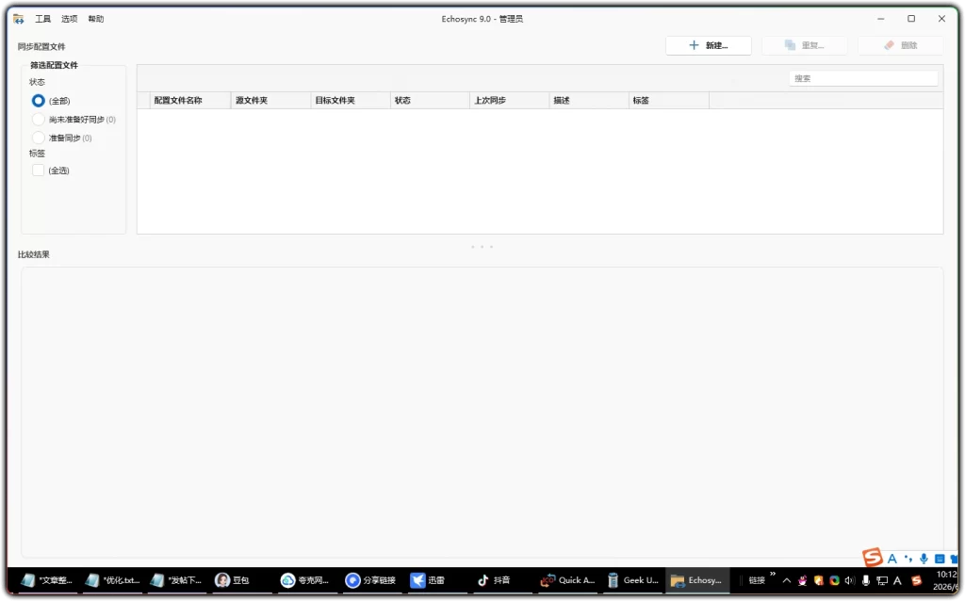
Task: Click the Sogou S icon in system tray
Action: (x=916, y=580)
